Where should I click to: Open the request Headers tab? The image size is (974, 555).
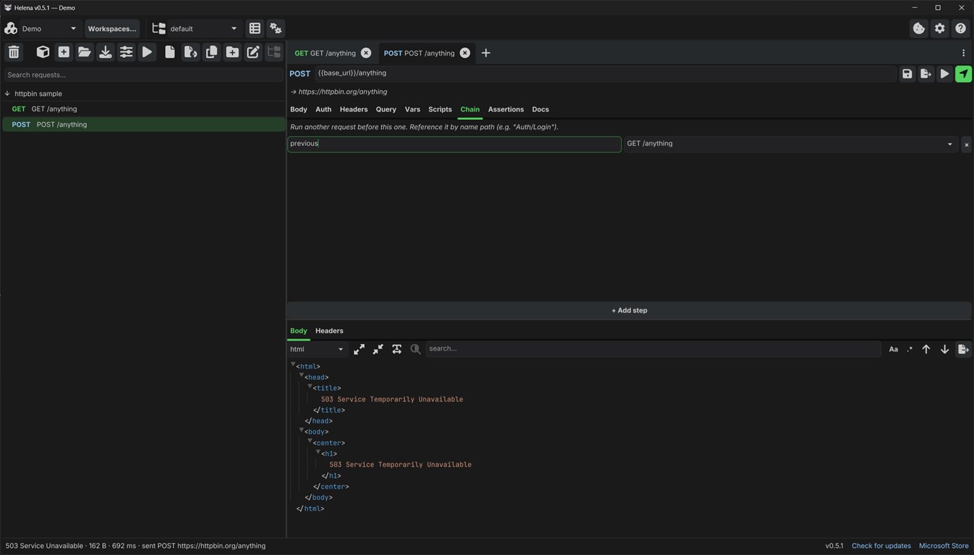354,109
